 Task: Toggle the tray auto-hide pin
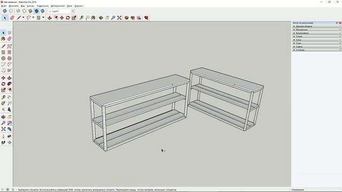(337, 23)
